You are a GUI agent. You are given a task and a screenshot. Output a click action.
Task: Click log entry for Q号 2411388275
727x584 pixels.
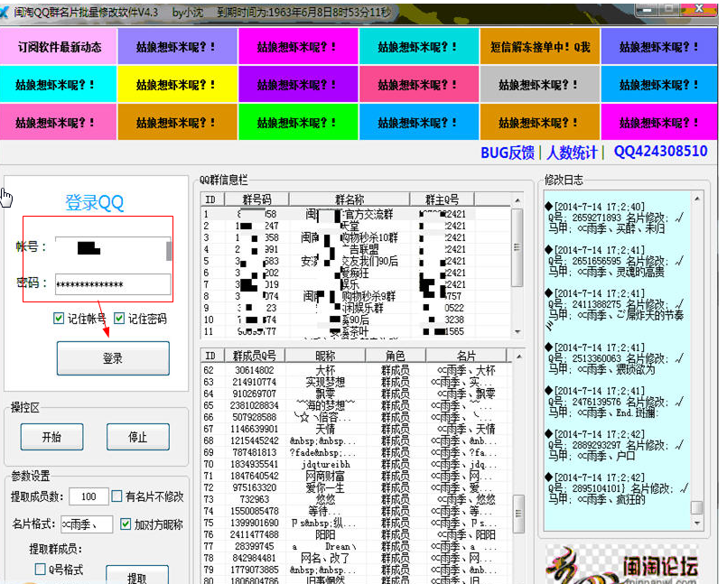pos(614,310)
